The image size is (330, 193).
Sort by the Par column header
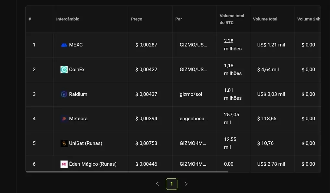tap(178, 19)
